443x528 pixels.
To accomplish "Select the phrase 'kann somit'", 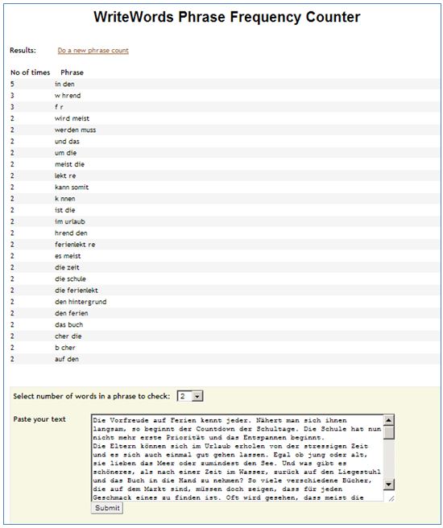I will [72, 188].
